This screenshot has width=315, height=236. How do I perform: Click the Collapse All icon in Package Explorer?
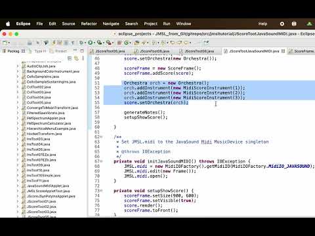tap(70, 58)
